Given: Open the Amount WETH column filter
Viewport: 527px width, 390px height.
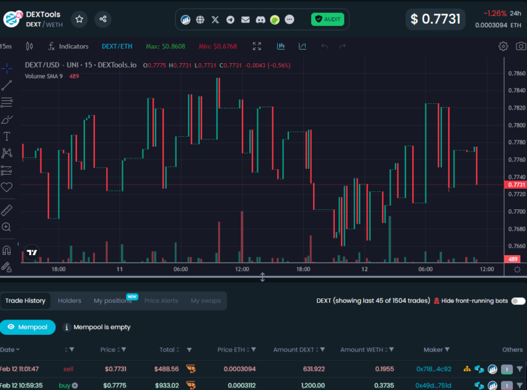Looking at the screenshot, I should coord(392,350).
